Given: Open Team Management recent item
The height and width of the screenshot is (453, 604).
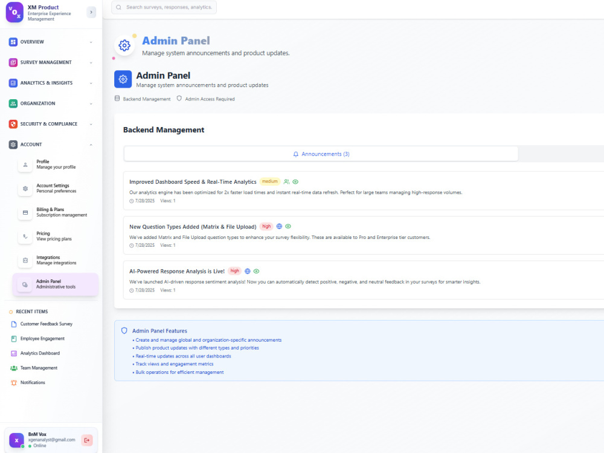Looking at the screenshot, I should coord(39,368).
